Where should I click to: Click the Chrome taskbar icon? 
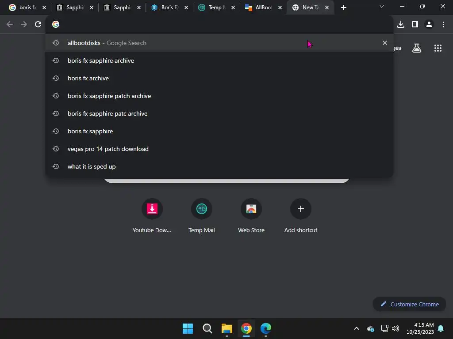246,328
